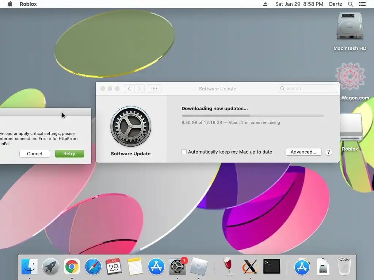
Task: Open Roblox app icon in the Dock
Action: (198, 267)
